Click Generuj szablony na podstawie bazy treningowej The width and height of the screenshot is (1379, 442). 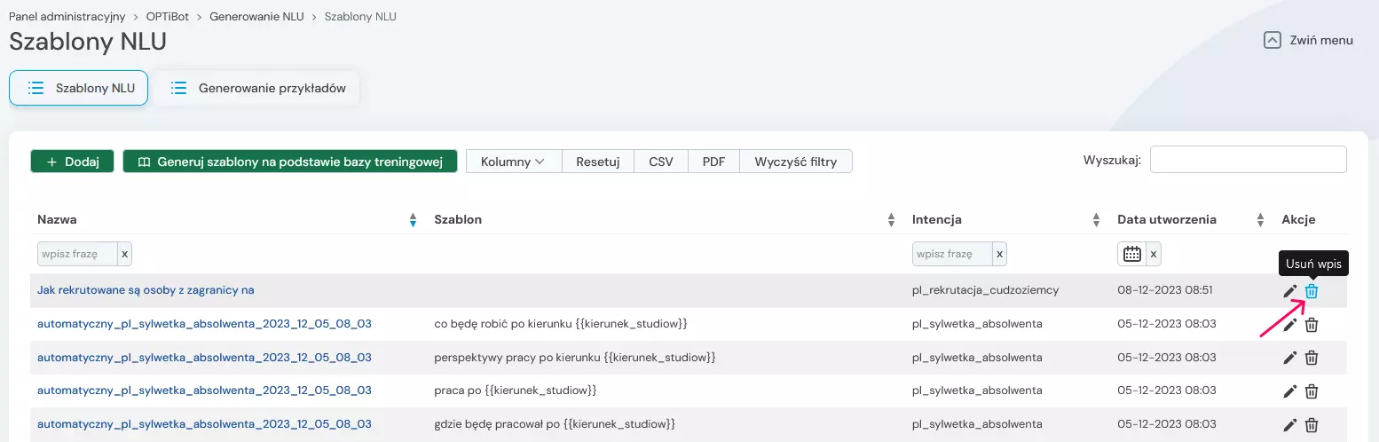289,162
